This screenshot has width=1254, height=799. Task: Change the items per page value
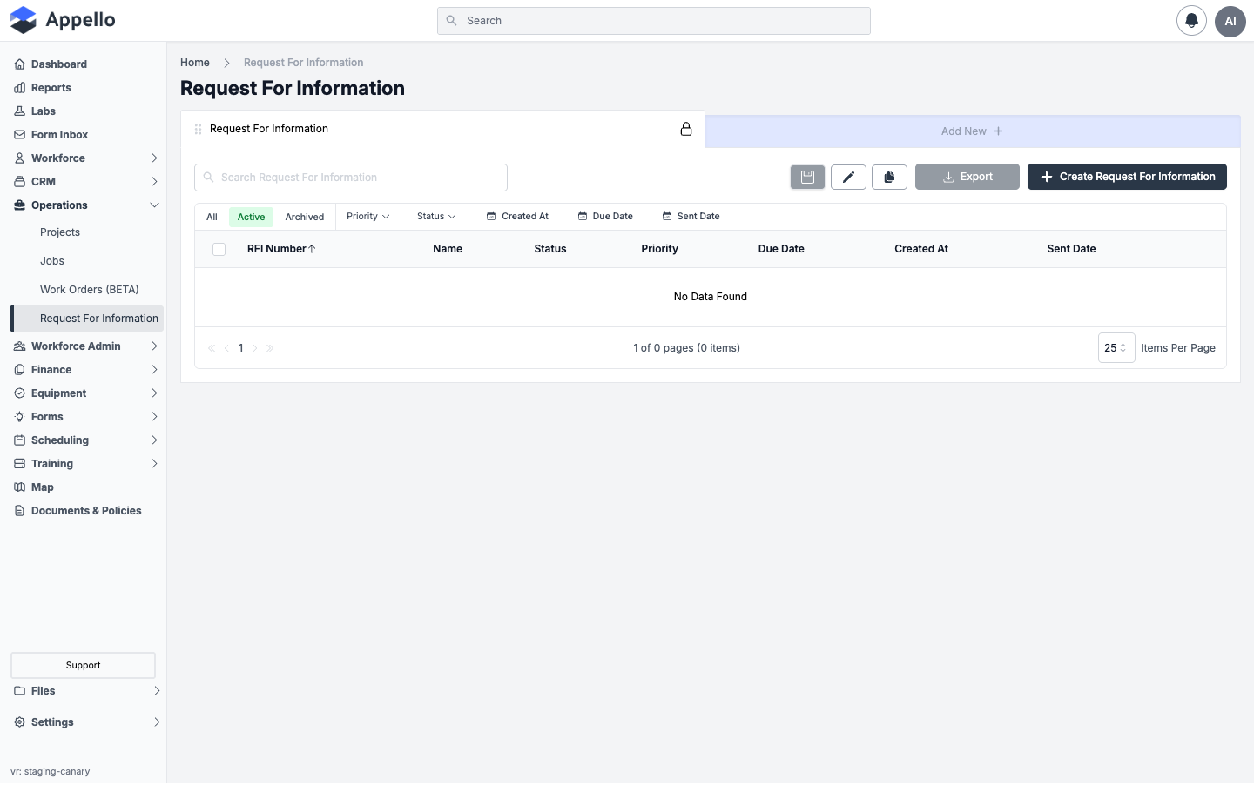1116,348
